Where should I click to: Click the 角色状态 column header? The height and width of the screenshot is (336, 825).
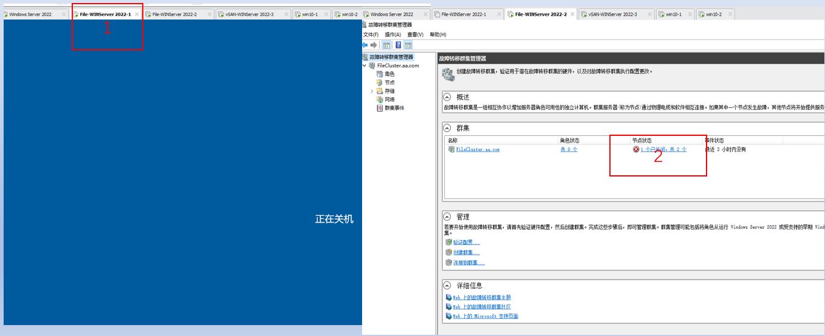570,140
